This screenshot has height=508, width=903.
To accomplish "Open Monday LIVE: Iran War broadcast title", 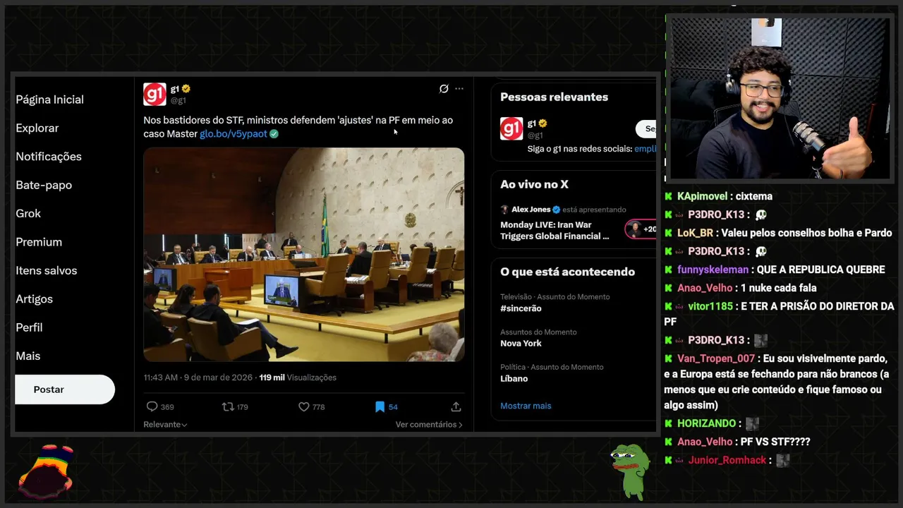I will click(x=554, y=231).
